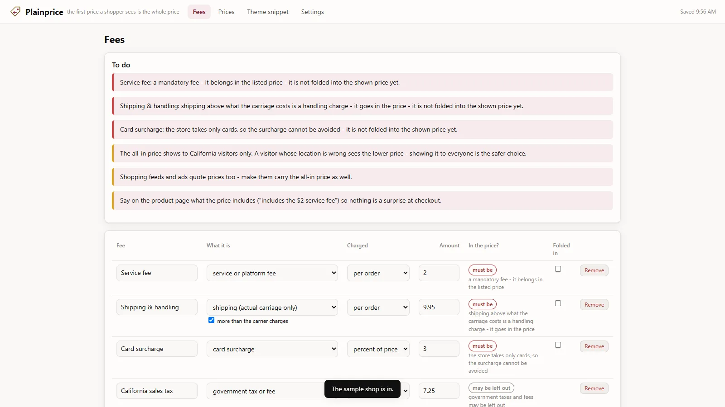Open 'percent of price' charged dropdown
This screenshot has height=407, width=725.
click(378, 349)
